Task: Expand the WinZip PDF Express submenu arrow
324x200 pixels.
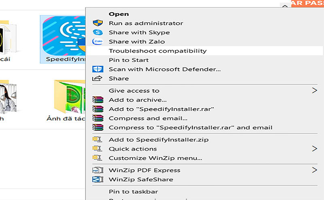Action: (315, 170)
